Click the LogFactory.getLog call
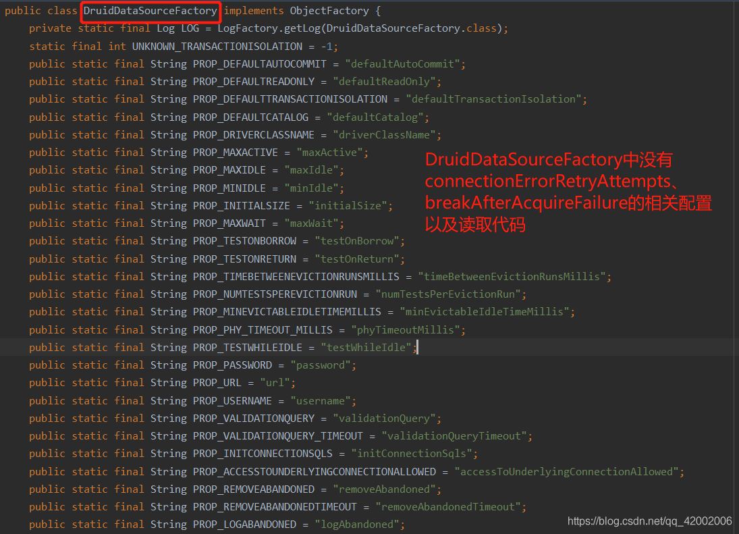739x534 pixels. point(269,28)
